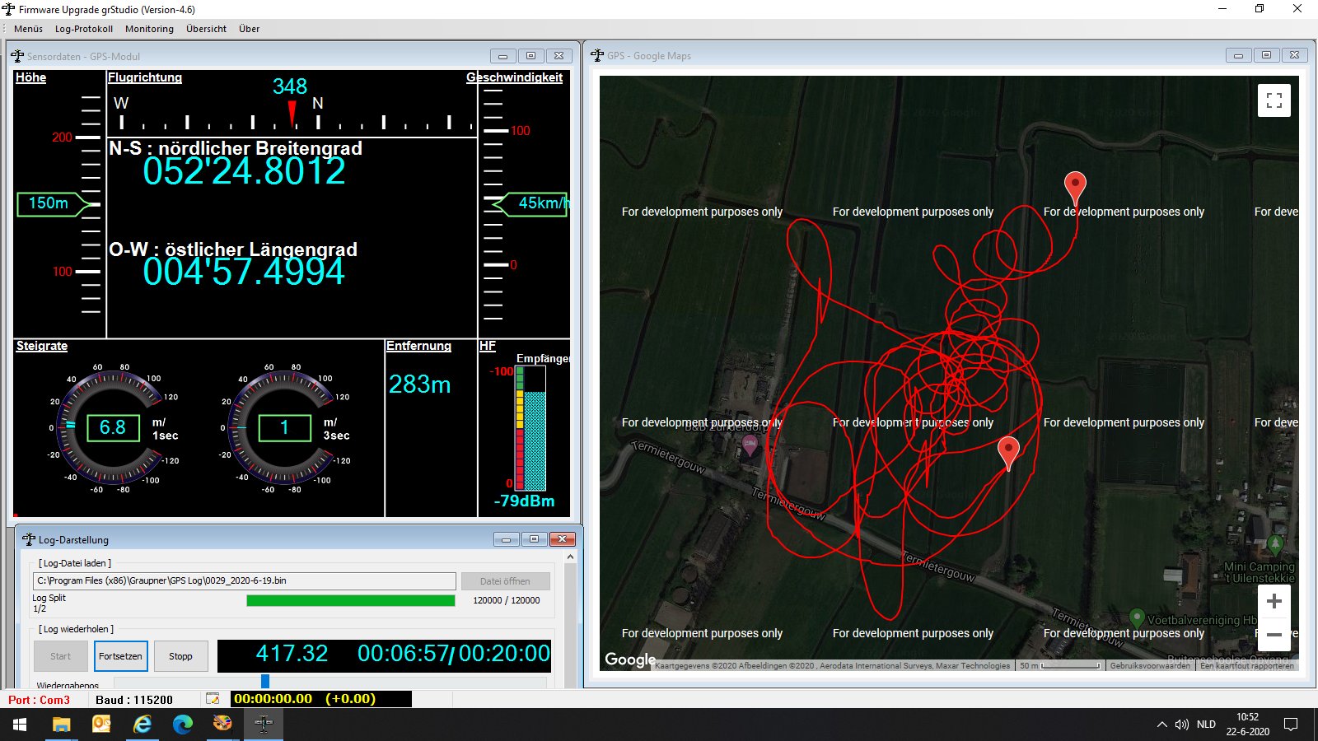Maximize the Sensordaten GPS-Modul window
The height and width of the screenshot is (741, 1318).
coord(530,56)
